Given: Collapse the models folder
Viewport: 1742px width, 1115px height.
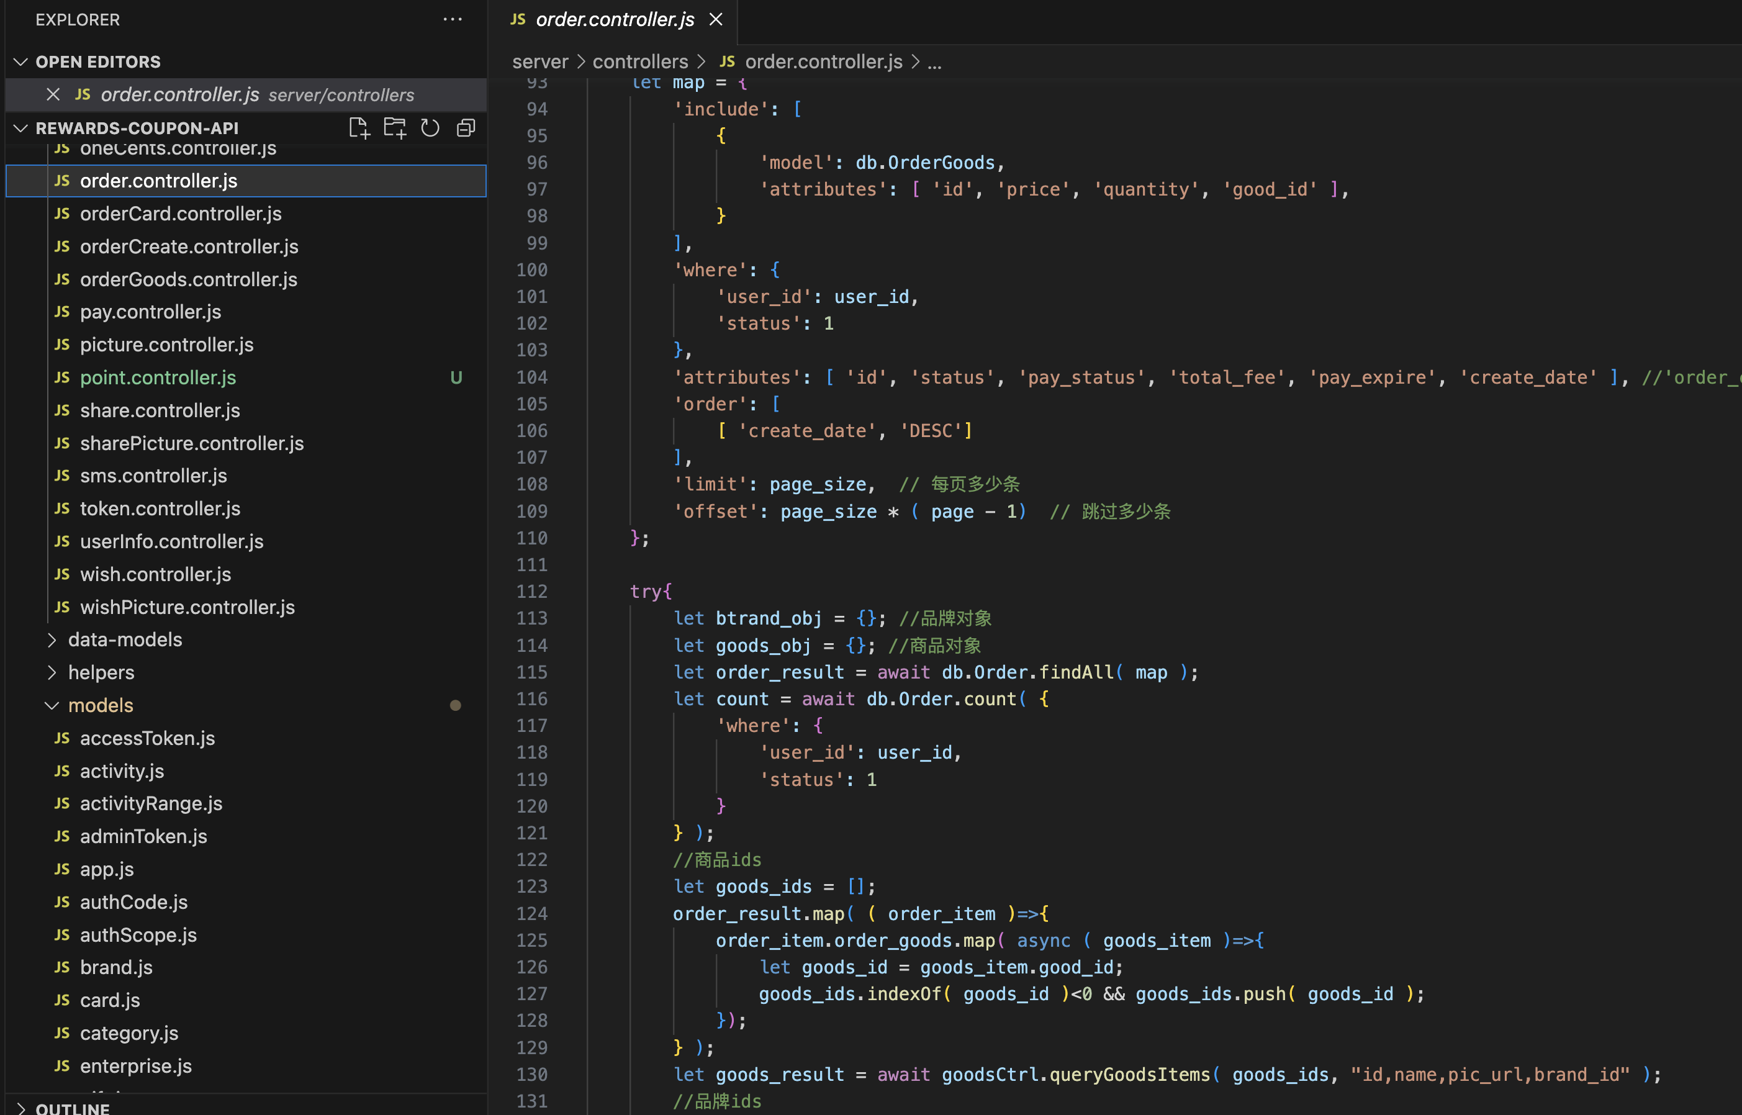Looking at the screenshot, I should (52, 705).
